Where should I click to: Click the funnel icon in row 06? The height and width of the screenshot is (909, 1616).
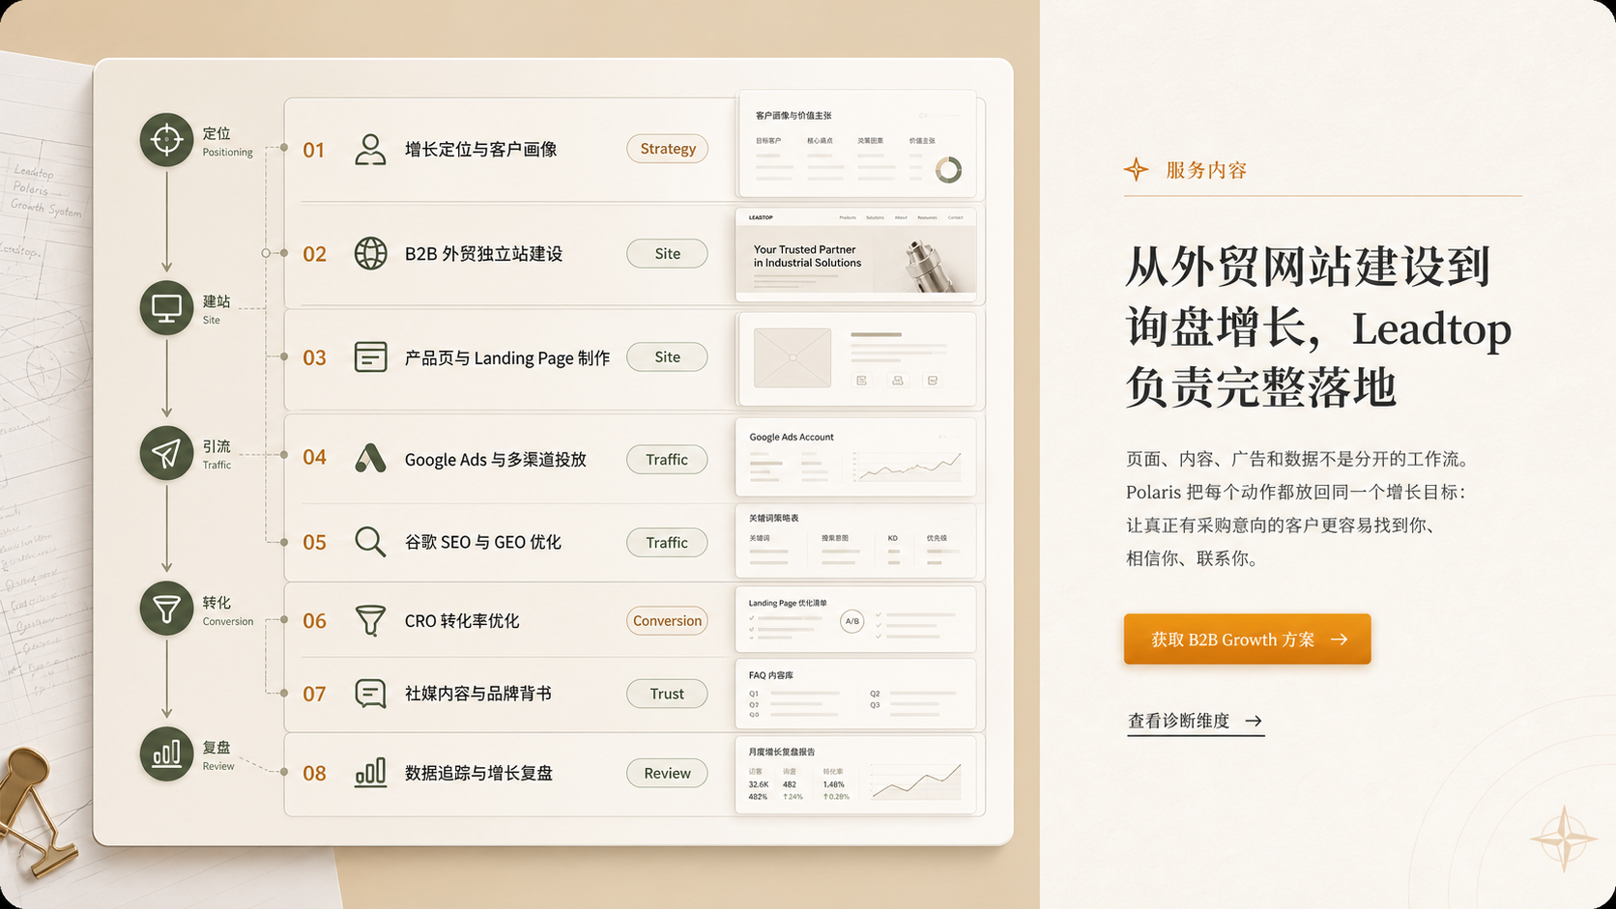click(x=370, y=620)
